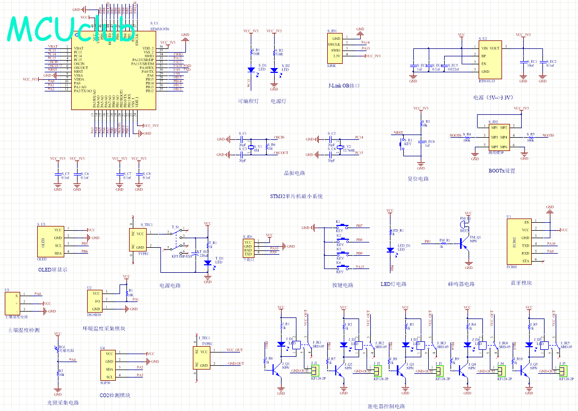This screenshot has height=411, width=578.
Task: Select the S_K1 reset key switch
Action: (x=402, y=144)
